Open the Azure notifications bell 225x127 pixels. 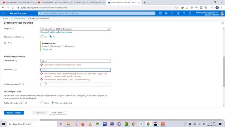(172, 13)
